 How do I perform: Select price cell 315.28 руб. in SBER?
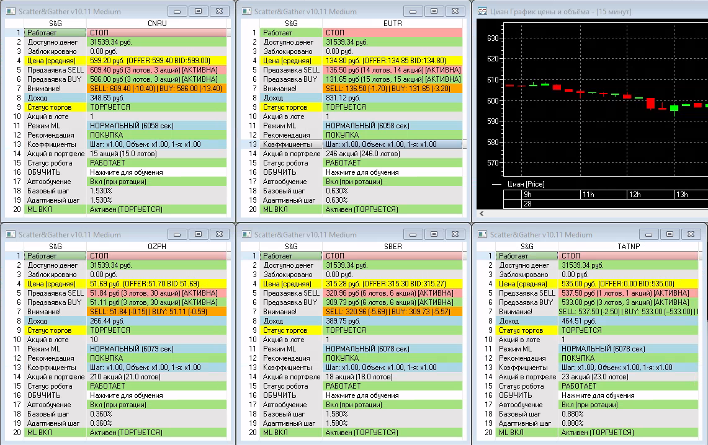pyautogui.click(x=392, y=284)
